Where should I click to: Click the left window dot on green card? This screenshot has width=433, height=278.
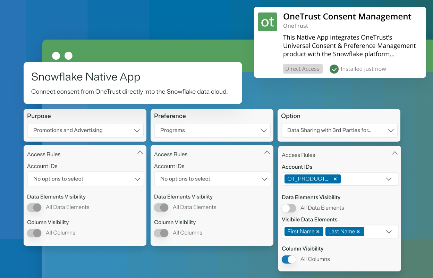coord(56,56)
